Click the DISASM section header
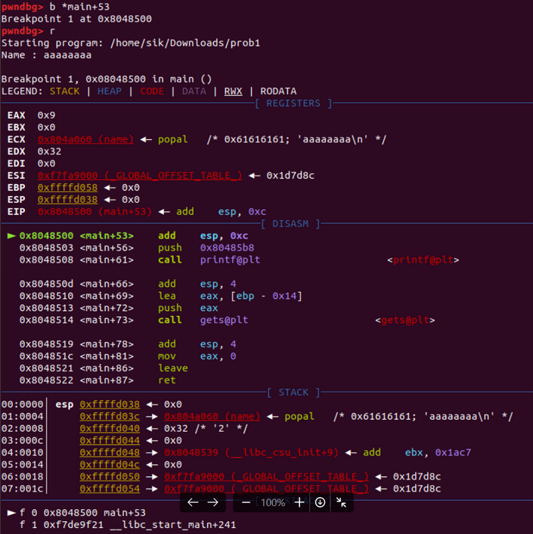The height and width of the screenshot is (534, 533). pos(290,223)
